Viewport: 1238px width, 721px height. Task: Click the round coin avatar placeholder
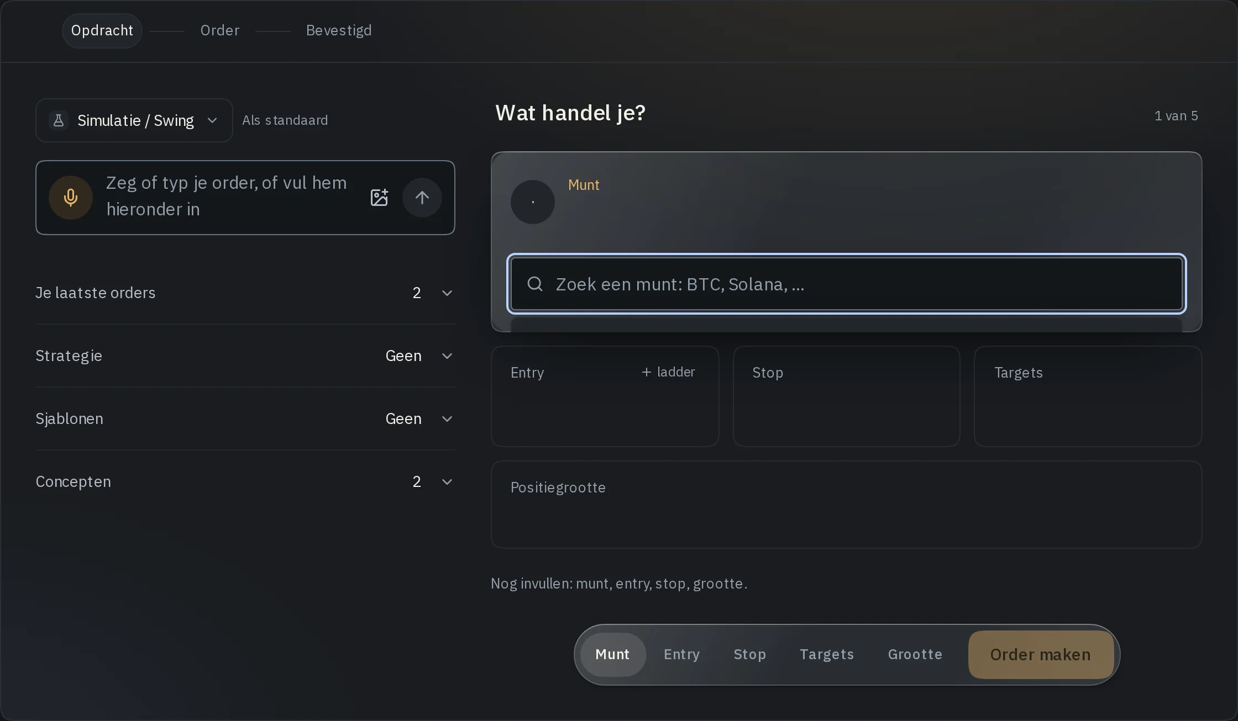point(533,202)
